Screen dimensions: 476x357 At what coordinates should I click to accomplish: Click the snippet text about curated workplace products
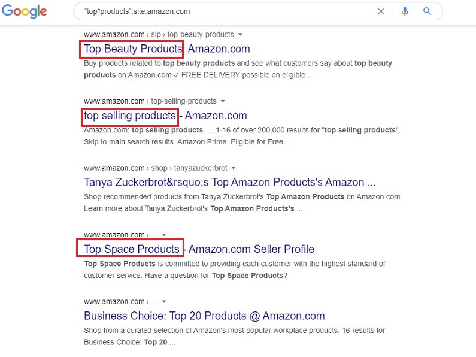pyautogui.click(x=234, y=337)
